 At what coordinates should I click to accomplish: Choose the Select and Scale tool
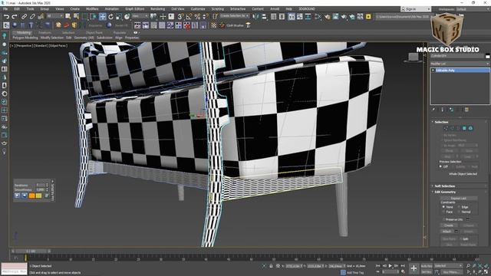point(119,16)
